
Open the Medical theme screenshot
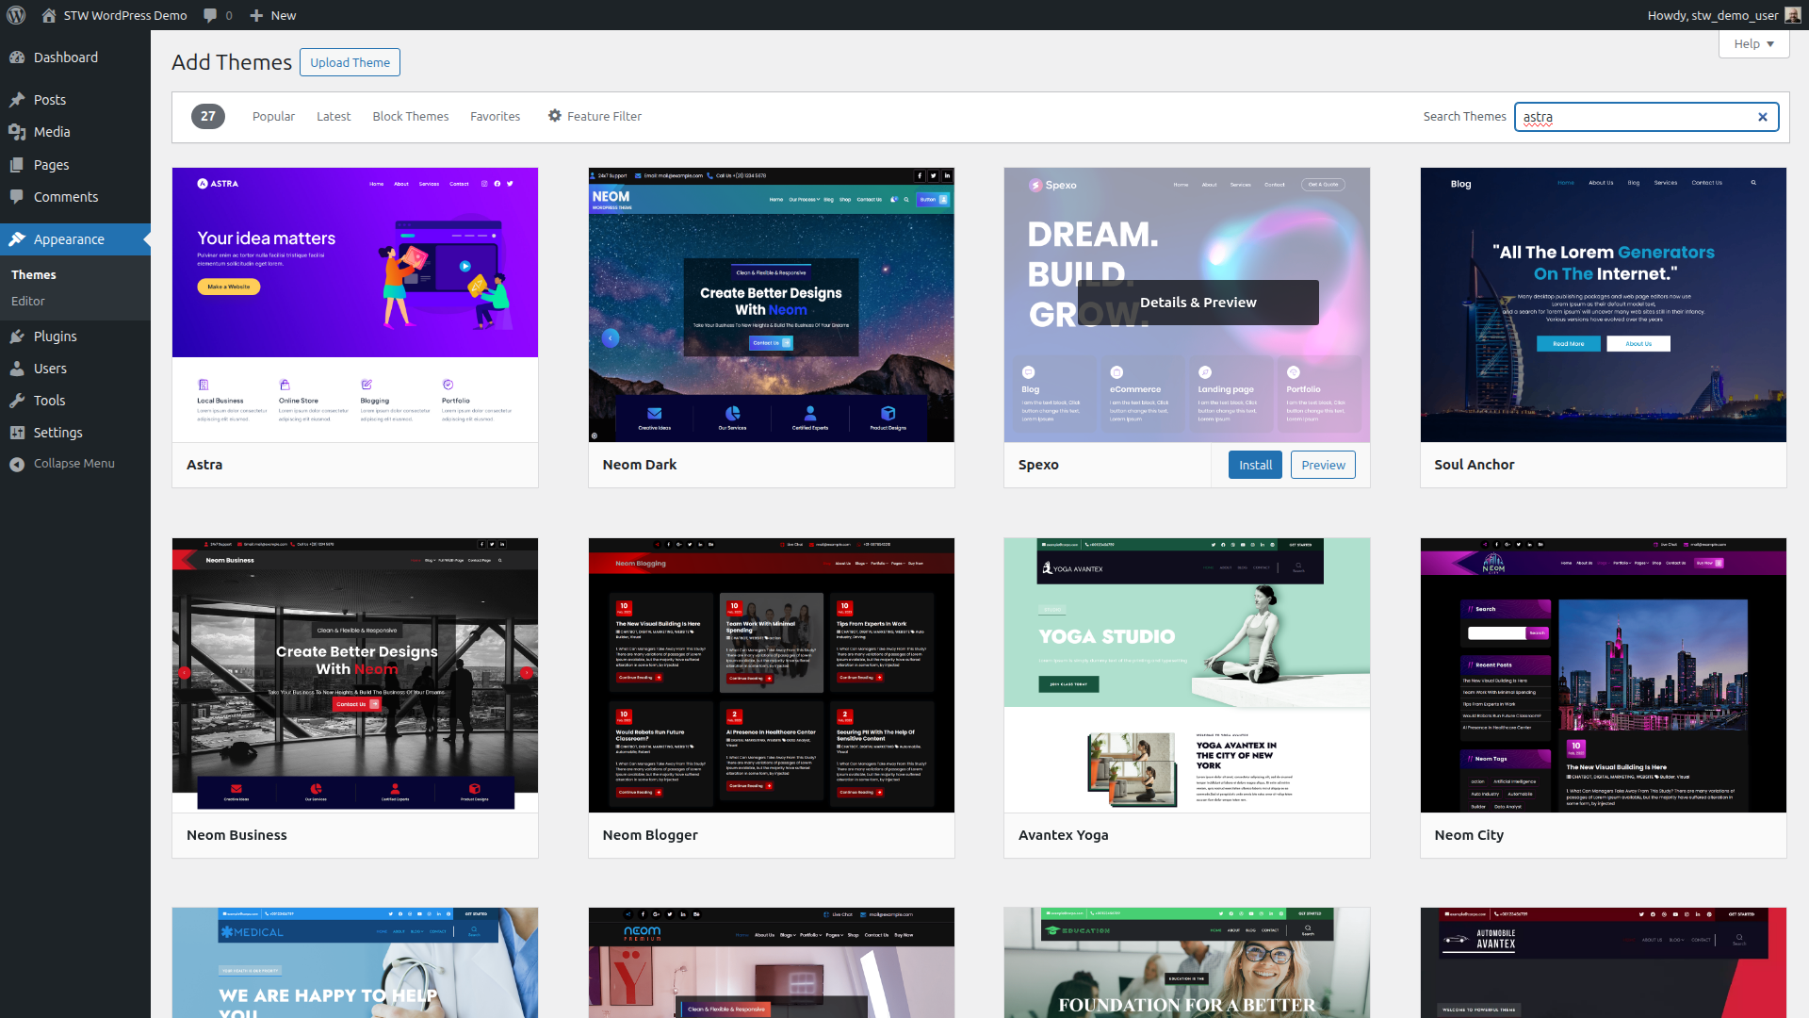pyautogui.click(x=355, y=962)
